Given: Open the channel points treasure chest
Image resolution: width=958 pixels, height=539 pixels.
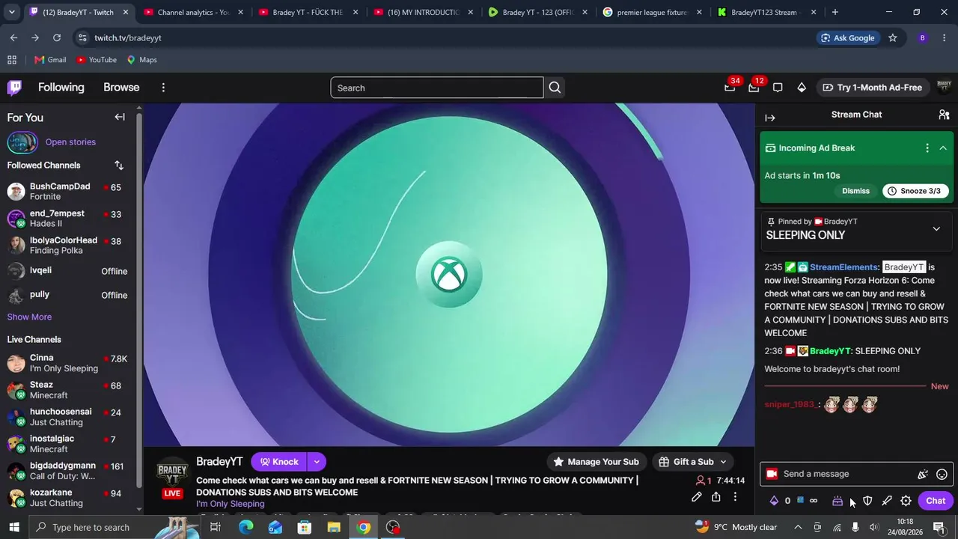Looking at the screenshot, I should pos(838,501).
